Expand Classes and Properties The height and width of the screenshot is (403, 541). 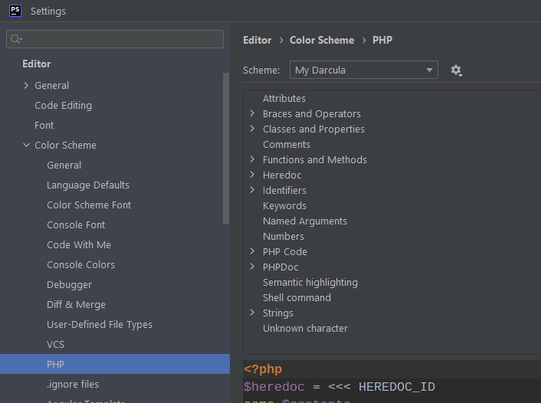point(252,129)
